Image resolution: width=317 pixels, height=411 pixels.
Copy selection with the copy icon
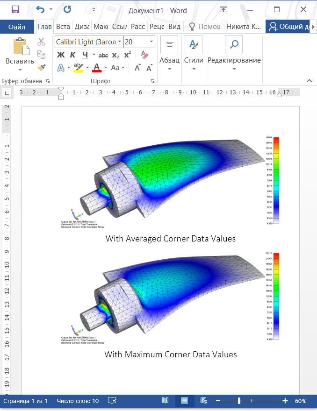tap(41, 55)
